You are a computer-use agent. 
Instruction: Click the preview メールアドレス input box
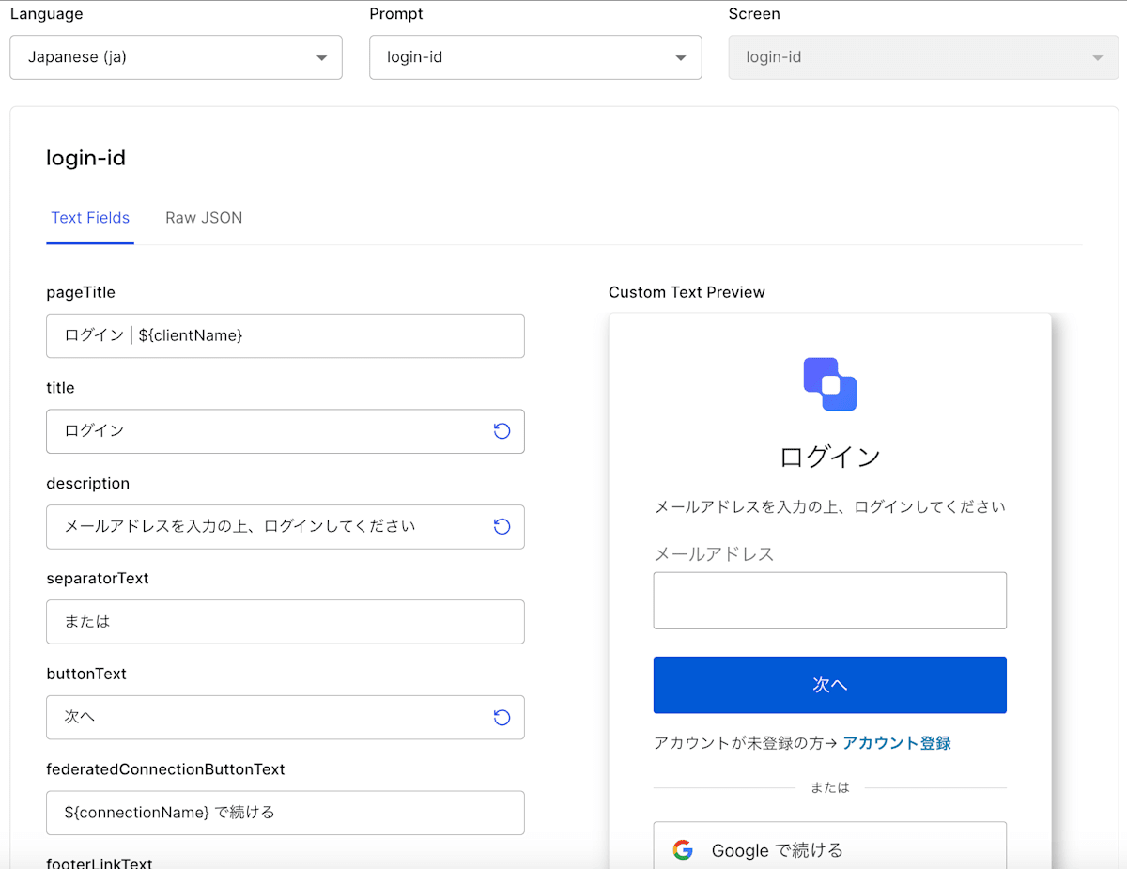click(x=830, y=600)
